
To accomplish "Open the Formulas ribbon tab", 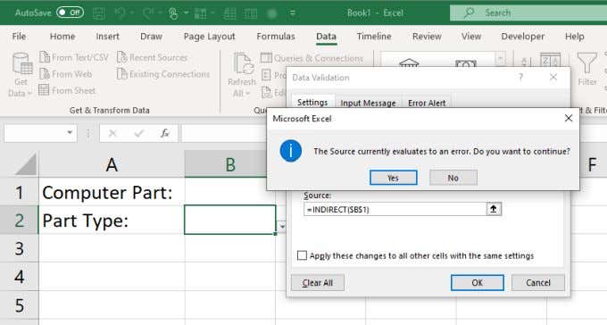I will pos(276,37).
